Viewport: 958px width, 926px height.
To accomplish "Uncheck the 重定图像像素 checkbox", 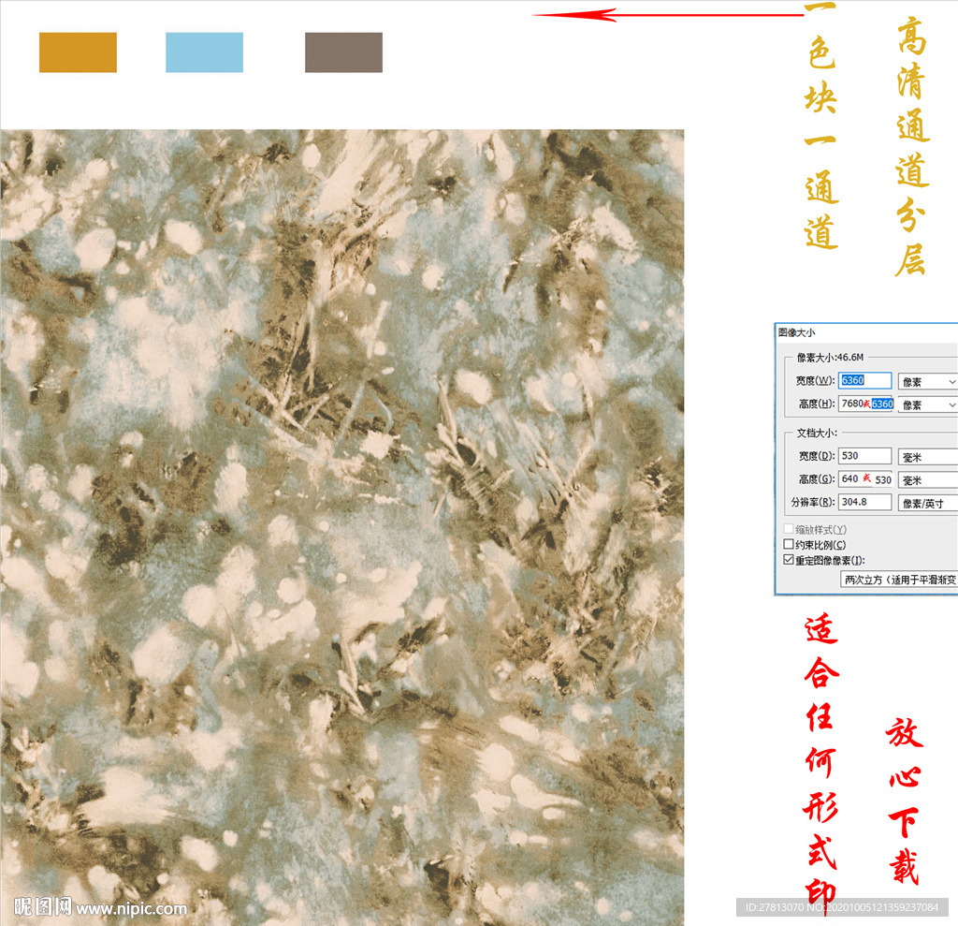I will 789,560.
